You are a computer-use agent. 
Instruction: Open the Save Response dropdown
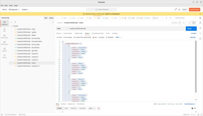tap(190, 104)
